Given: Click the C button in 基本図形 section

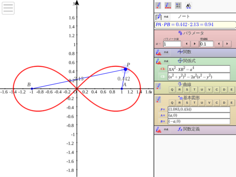Looking at the screenshot, I should (217, 103).
